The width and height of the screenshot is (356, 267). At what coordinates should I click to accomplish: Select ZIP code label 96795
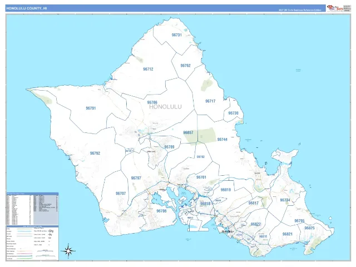(299, 221)
